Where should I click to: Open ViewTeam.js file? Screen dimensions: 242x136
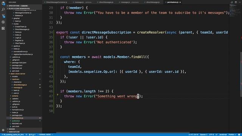click(20, 43)
